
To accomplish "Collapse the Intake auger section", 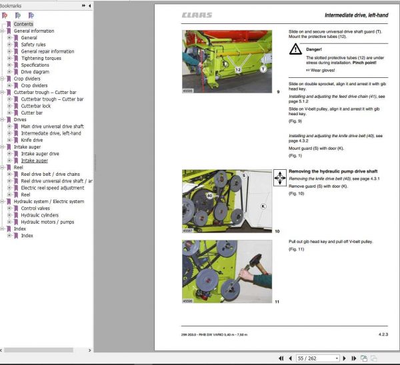I will click(x=2, y=147).
